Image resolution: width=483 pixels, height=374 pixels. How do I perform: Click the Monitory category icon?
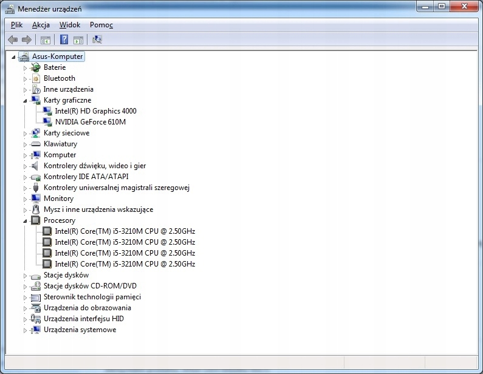coord(36,199)
